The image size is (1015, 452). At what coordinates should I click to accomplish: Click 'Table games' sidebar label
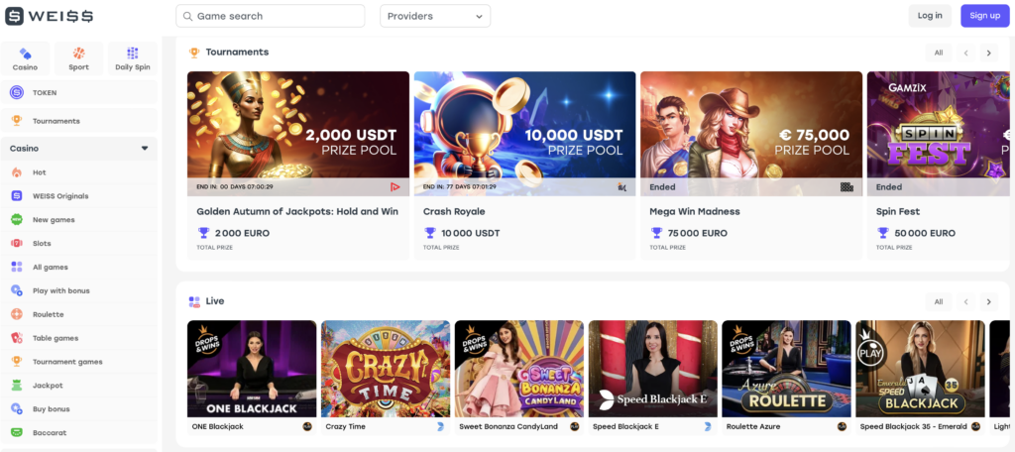[56, 338]
